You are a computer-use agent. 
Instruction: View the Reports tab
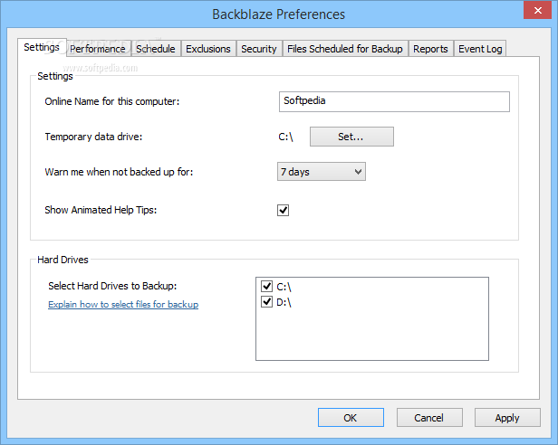point(430,49)
